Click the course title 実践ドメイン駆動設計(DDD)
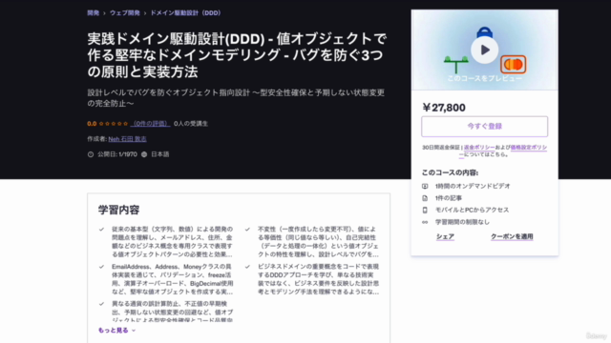Screen dimensions: 611x343 click(237, 55)
